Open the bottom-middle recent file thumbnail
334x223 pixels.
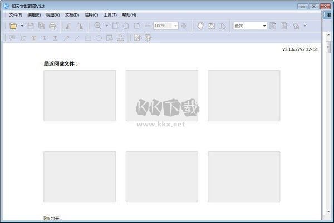[162, 177]
